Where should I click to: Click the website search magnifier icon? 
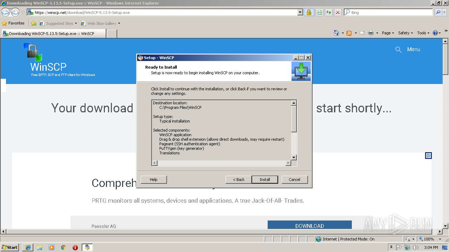pos(398,50)
